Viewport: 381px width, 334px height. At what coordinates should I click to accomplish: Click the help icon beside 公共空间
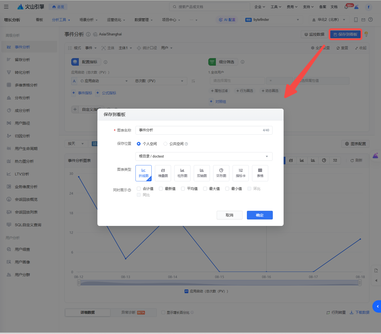point(186,144)
